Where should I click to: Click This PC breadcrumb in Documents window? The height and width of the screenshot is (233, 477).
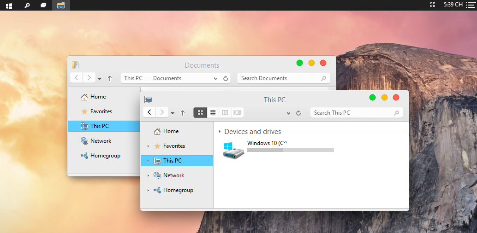(x=133, y=78)
